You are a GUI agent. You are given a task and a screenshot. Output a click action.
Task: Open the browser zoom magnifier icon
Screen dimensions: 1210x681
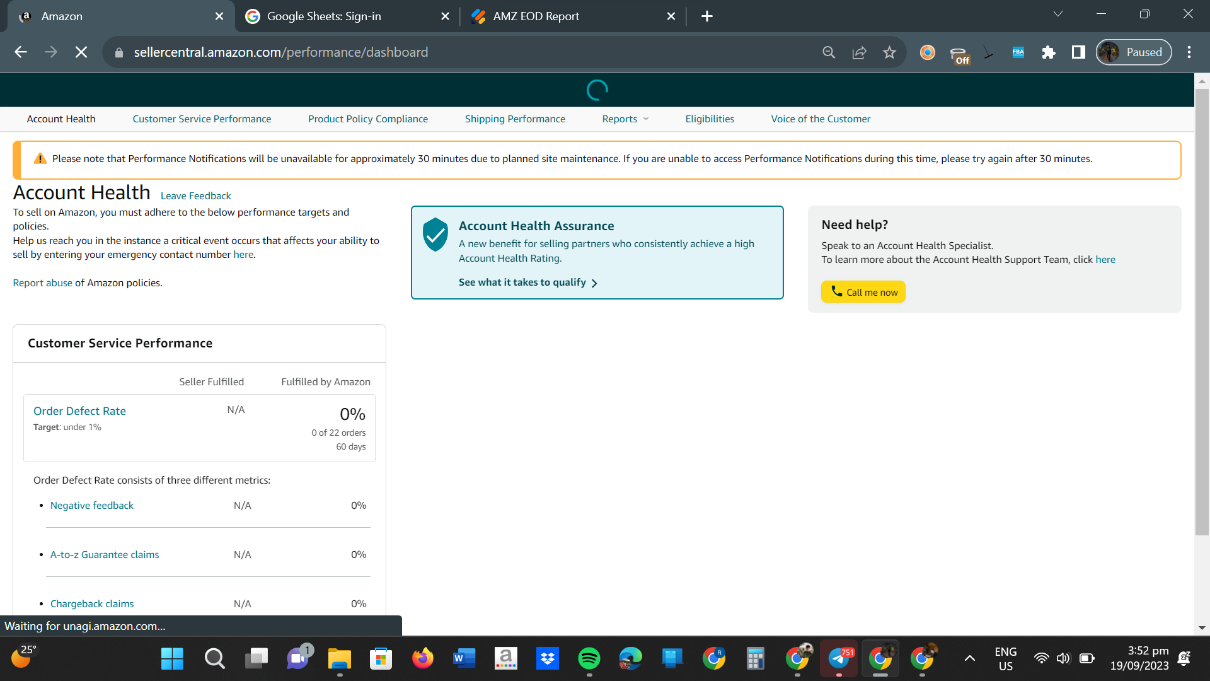tap(829, 52)
